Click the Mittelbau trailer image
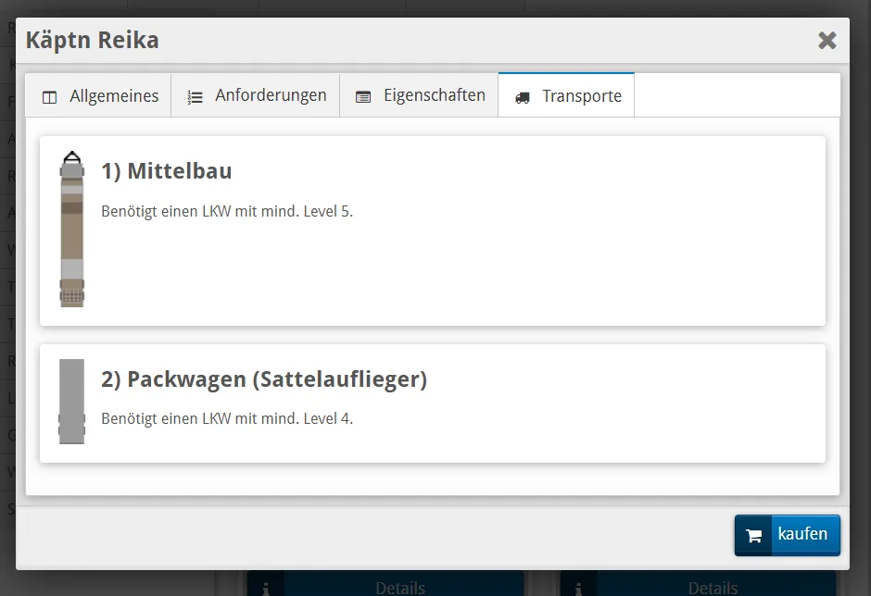 point(72,229)
